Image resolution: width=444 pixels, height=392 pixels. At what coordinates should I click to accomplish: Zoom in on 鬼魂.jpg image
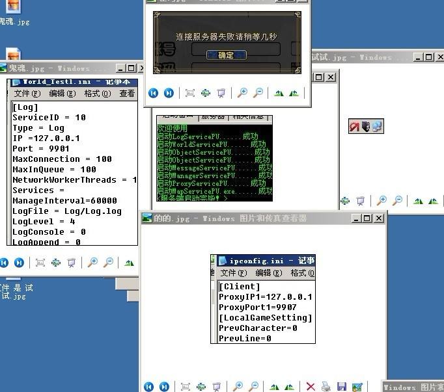pos(92,263)
